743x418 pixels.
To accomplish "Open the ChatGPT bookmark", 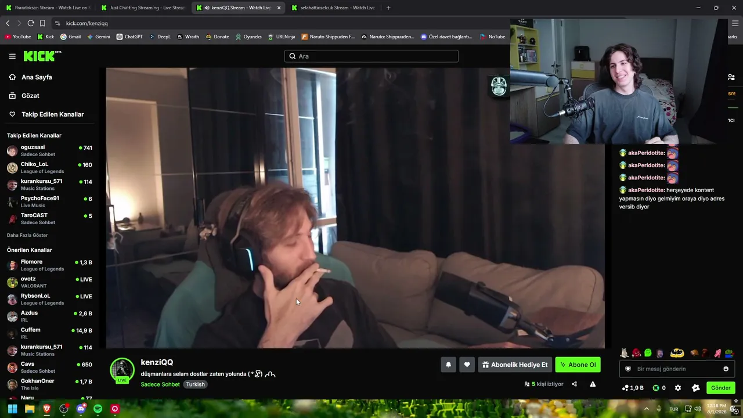I will click(x=129, y=37).
